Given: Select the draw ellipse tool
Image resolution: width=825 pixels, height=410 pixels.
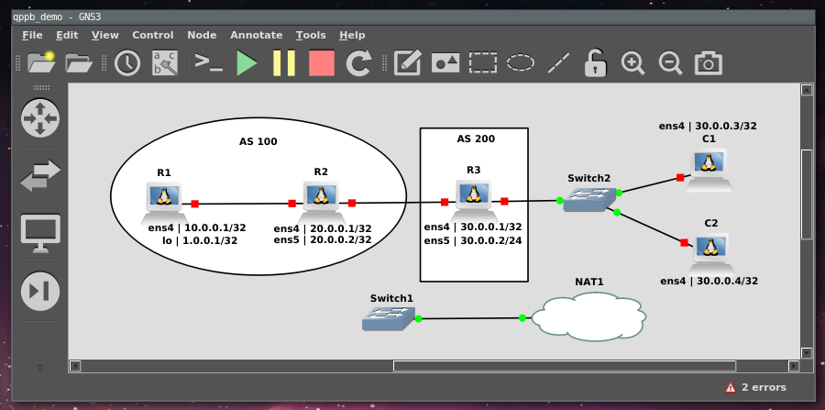Looking at the screenshot, I should click(521, 63).
